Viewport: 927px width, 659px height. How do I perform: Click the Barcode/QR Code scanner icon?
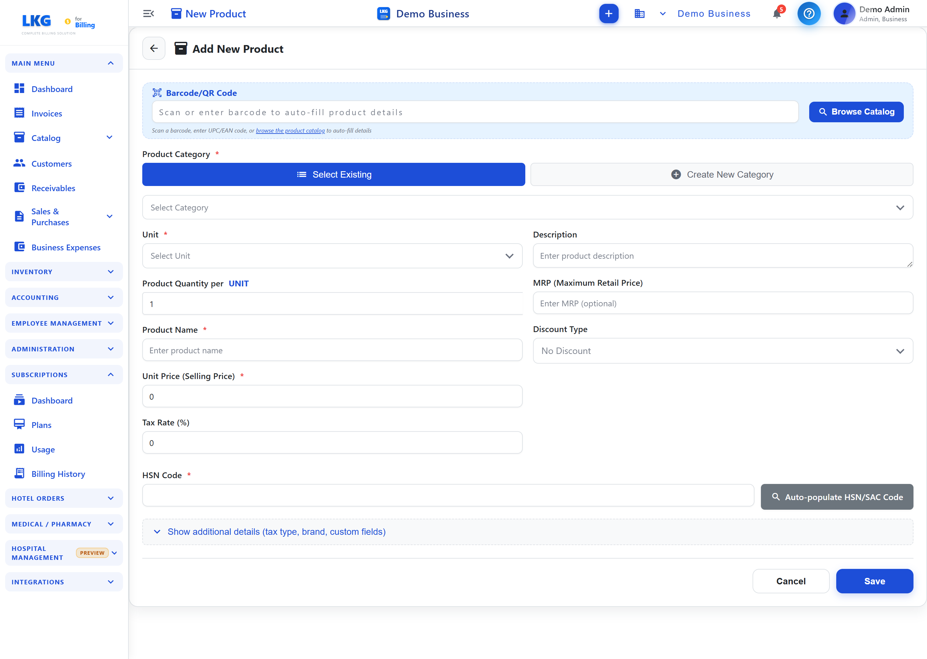point(157,93)
